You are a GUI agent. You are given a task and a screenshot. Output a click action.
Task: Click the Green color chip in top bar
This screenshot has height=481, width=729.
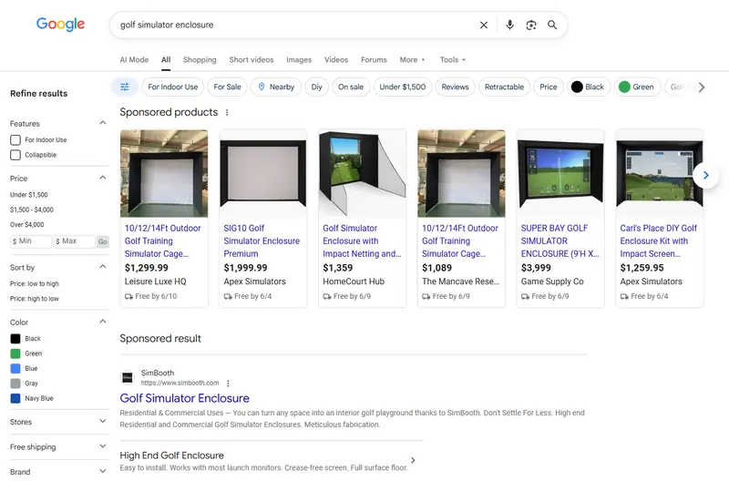point(637,87)
